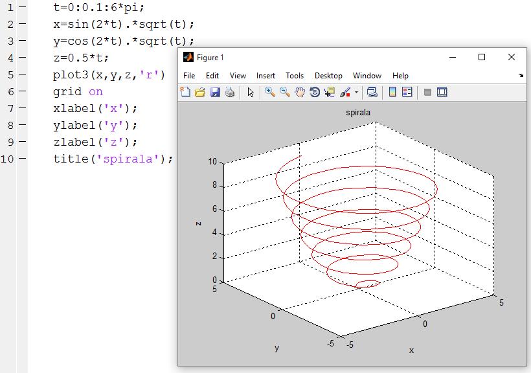This screenshot has height=373, width=531.
Task: Open the brush color dropdown arrow
Action: [x=356, y=92]
